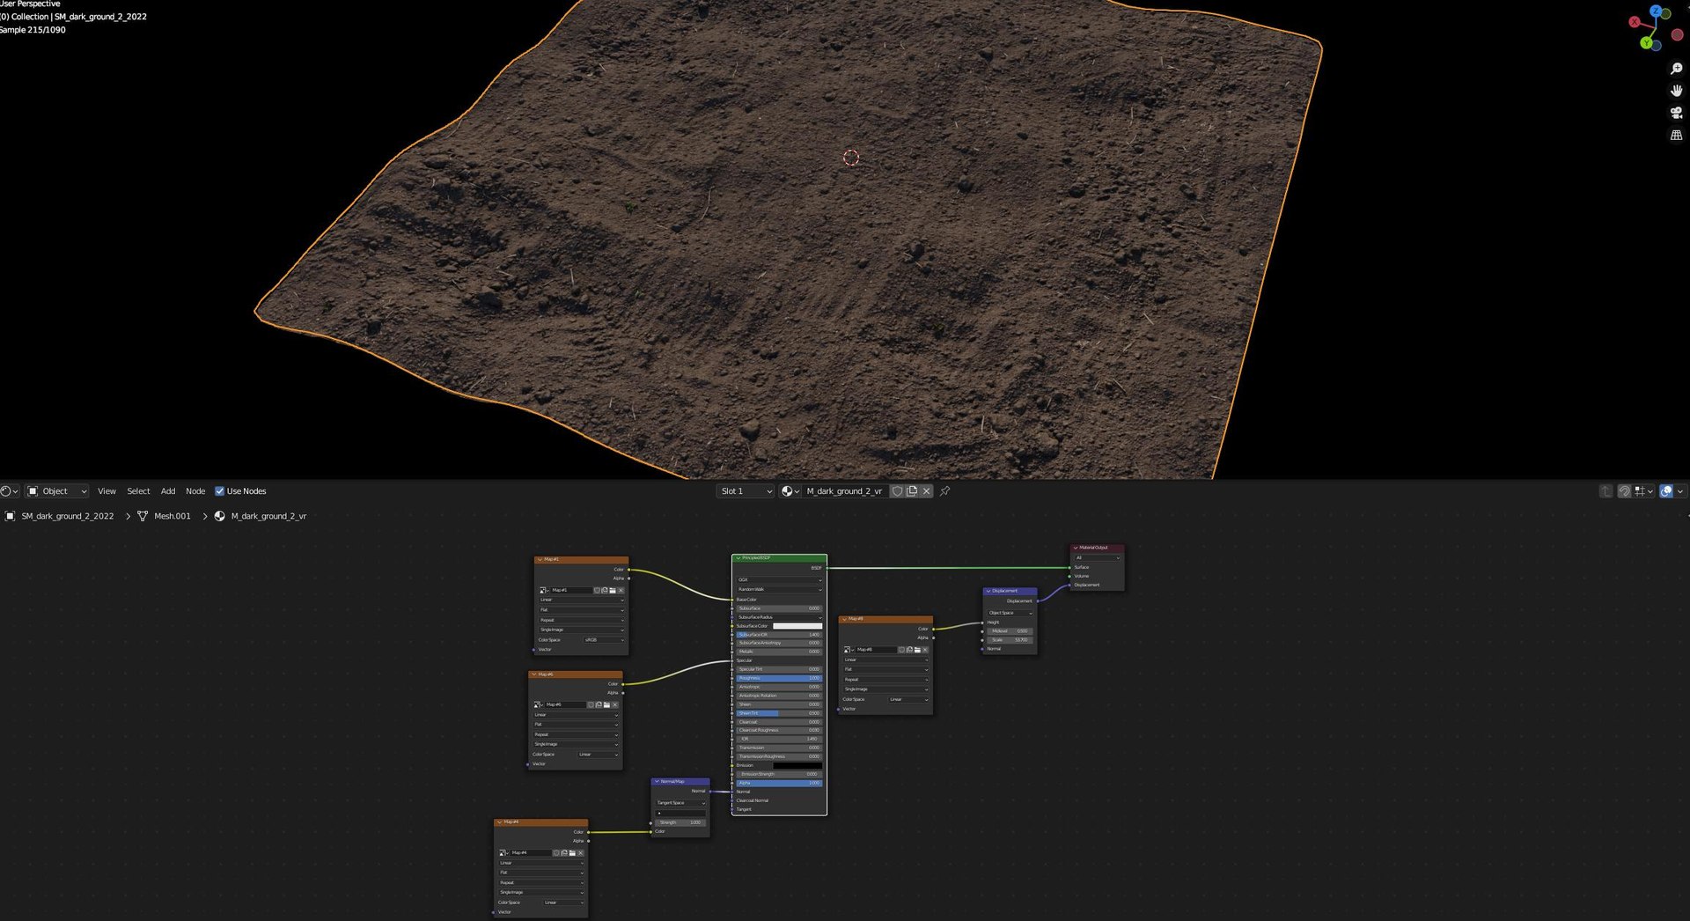Click the new material duplicate icon
This screenshot has width=1690, height=921.
(912, 491)
